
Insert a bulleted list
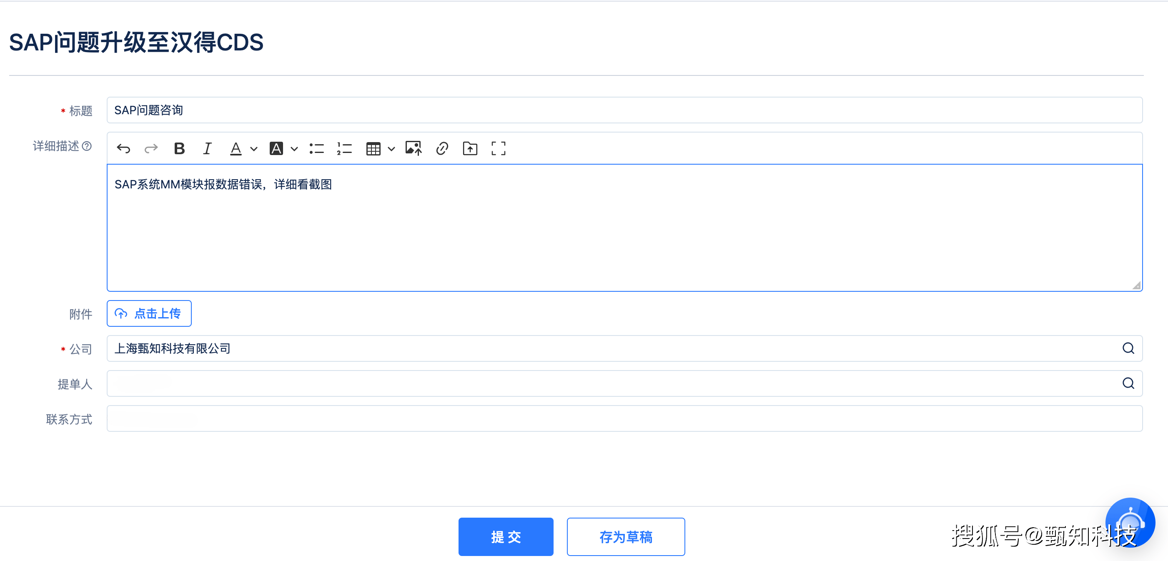(316, 149)
